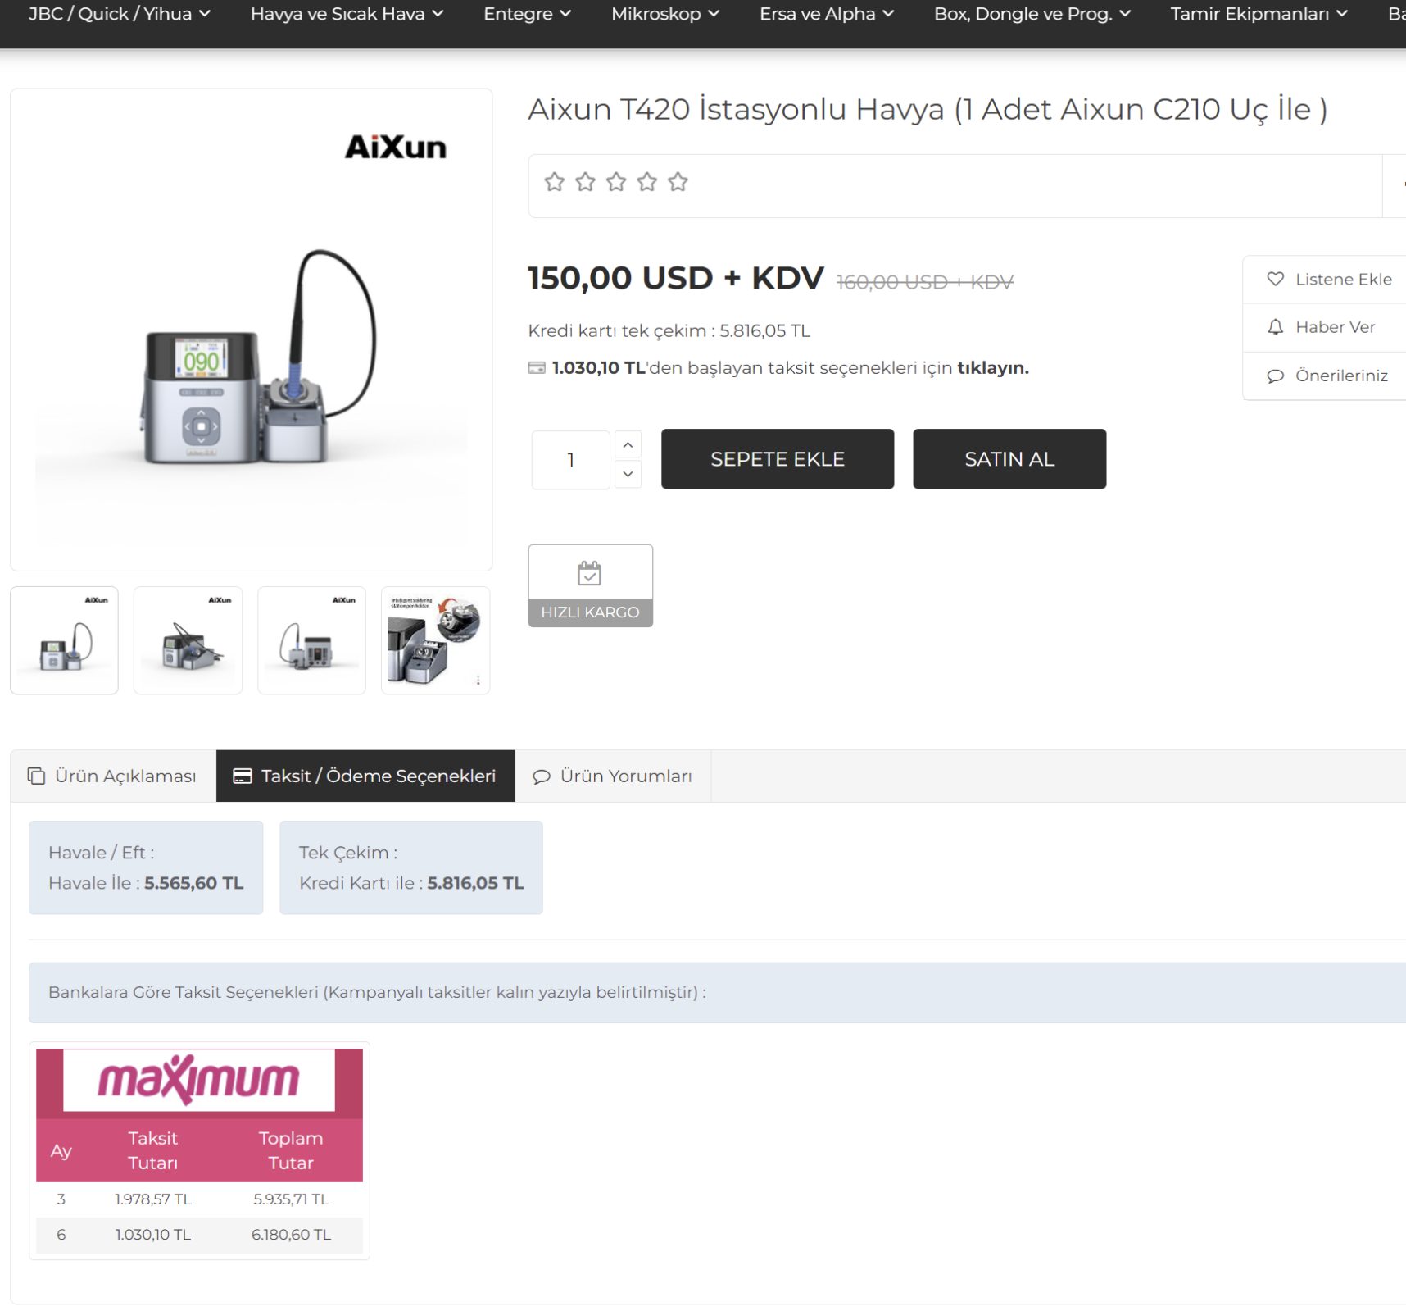Click the third rating star
Viewport: 1406px width, 1311px height.
click(616, 182)
